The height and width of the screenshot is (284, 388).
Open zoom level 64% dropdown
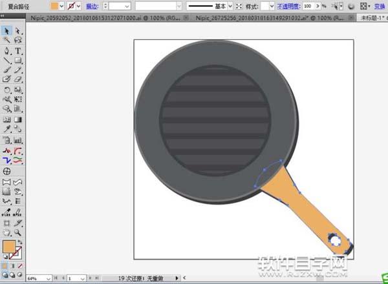(x=48, y=278)
